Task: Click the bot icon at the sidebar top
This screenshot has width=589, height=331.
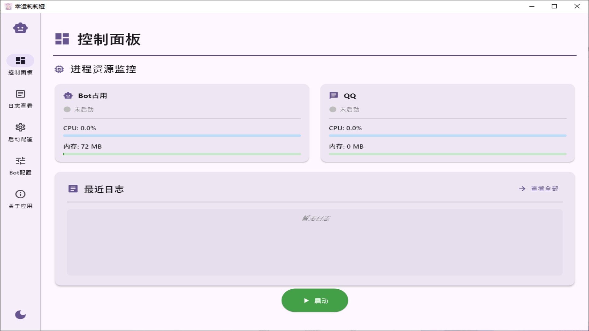Action: tap(20, 28)
